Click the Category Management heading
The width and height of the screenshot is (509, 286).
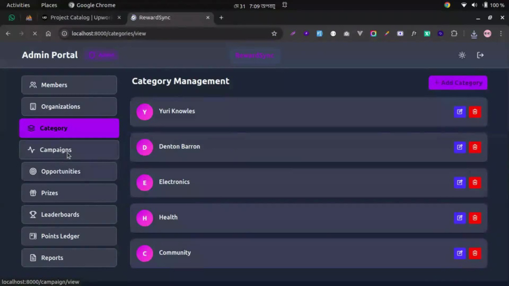(x=181, y=81)
